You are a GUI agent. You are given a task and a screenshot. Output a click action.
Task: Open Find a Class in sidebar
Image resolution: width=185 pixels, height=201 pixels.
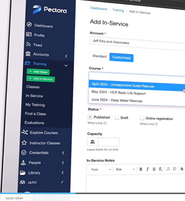click(36, 114)
